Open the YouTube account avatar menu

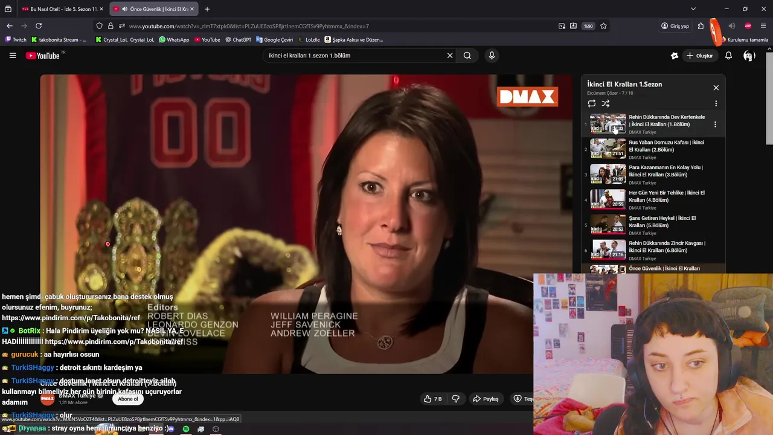tap(749, 56)
